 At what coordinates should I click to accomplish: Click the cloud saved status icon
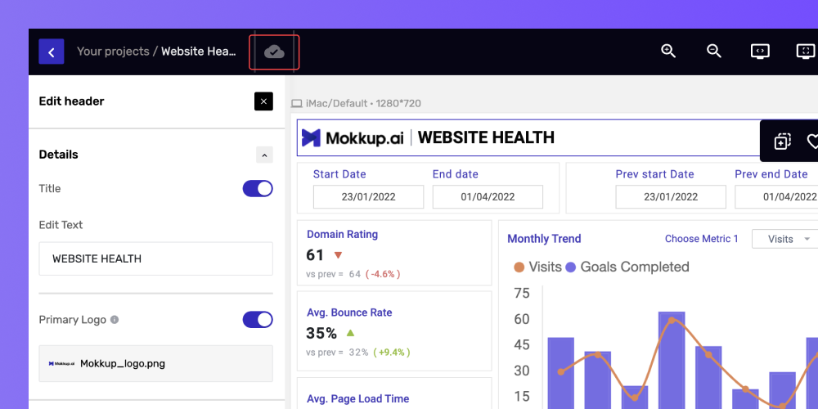[274, 52]
